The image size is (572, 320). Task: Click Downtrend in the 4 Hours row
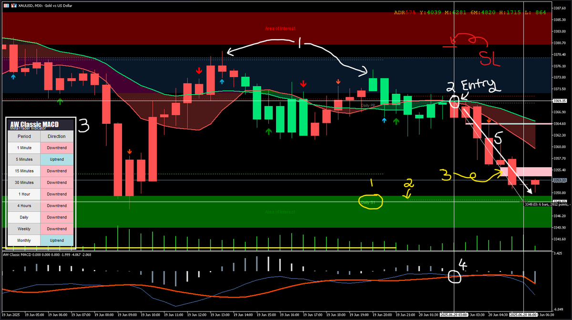[x=57, y=206]
